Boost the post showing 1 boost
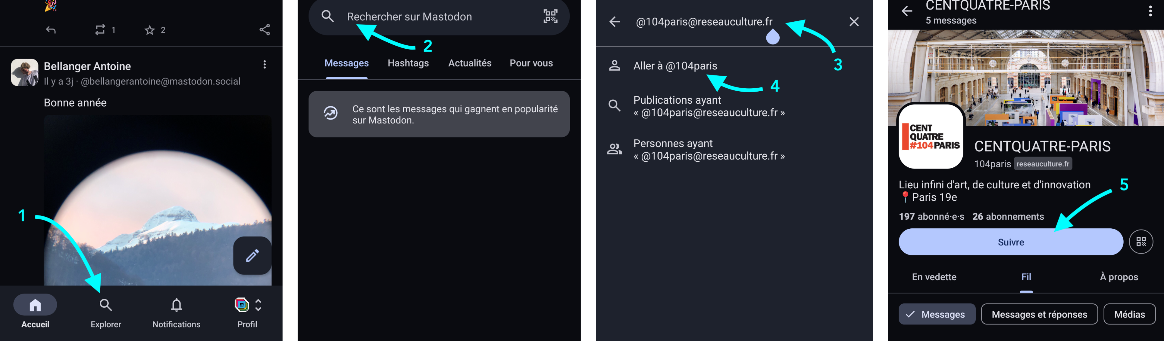1164x341 pixels. [x=105, y=30]
